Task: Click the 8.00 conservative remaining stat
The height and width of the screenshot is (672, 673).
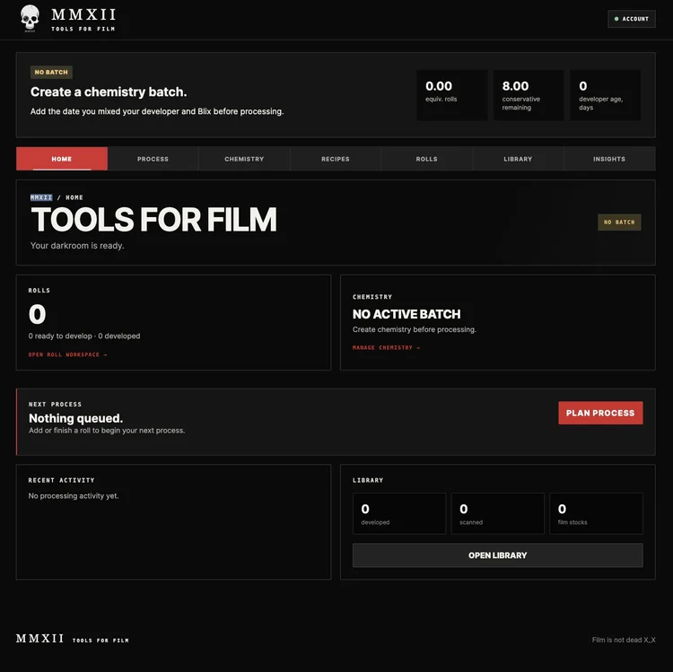Action: pos(529,95)
